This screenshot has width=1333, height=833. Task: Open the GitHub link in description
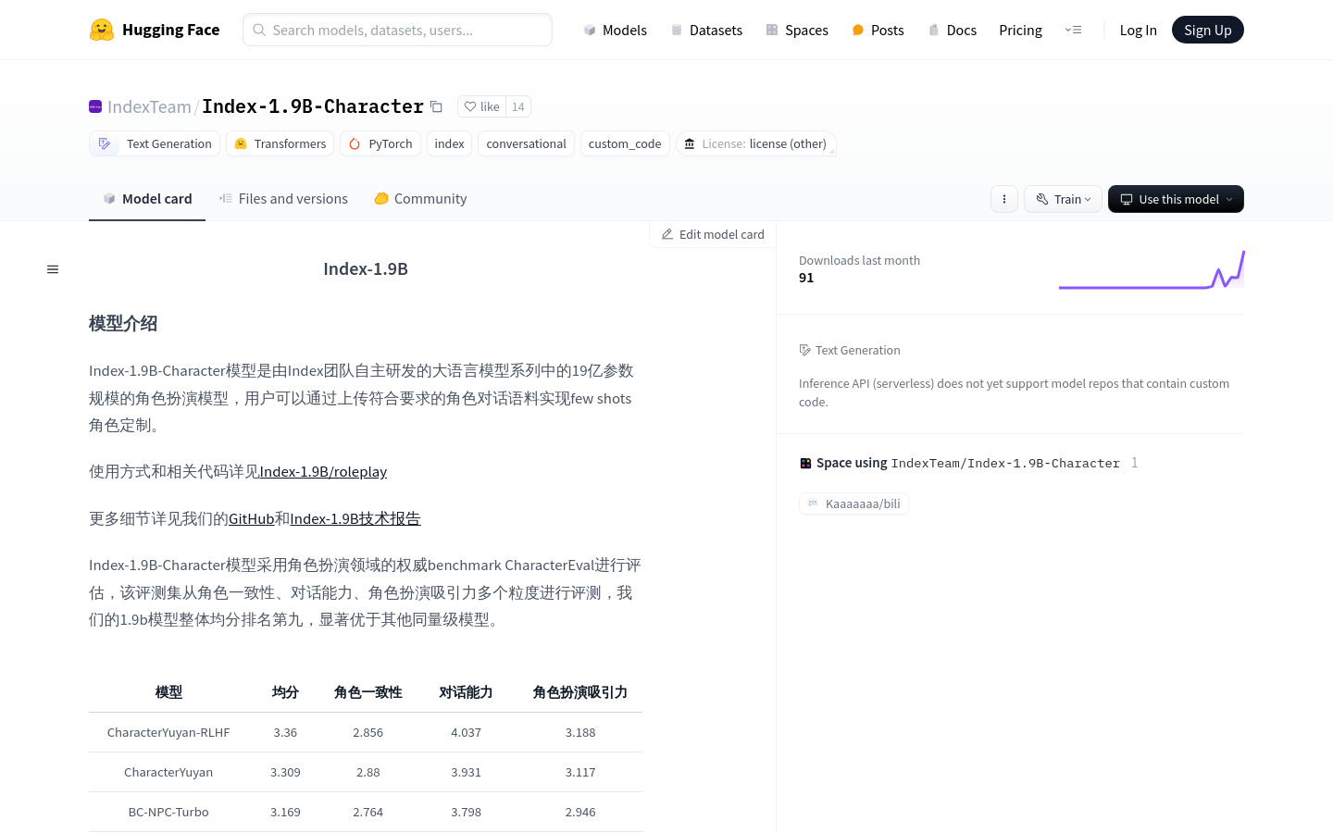(251, 519)
